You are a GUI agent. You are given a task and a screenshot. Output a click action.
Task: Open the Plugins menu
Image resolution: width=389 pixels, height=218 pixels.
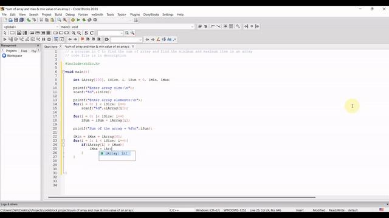(x=135, y=15)
